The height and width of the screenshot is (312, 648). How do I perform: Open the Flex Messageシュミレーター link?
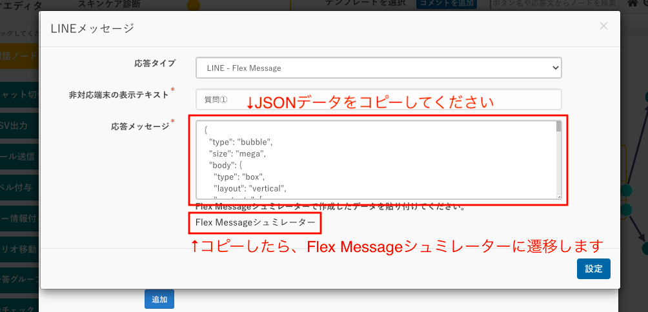click(256, 223)
